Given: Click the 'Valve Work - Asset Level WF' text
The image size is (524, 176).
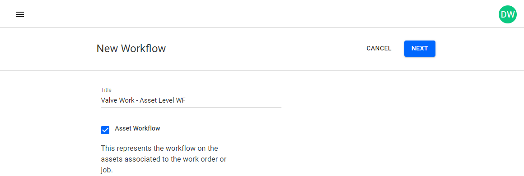Looking at the screenshot, I should tap(143, 100).
